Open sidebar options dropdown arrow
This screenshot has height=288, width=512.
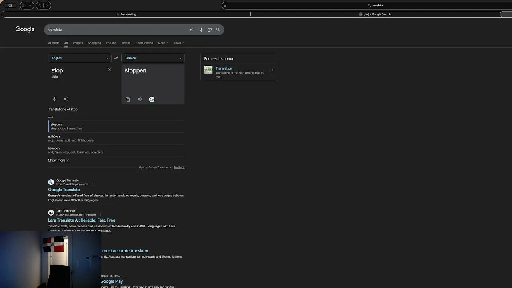point(30,5)
